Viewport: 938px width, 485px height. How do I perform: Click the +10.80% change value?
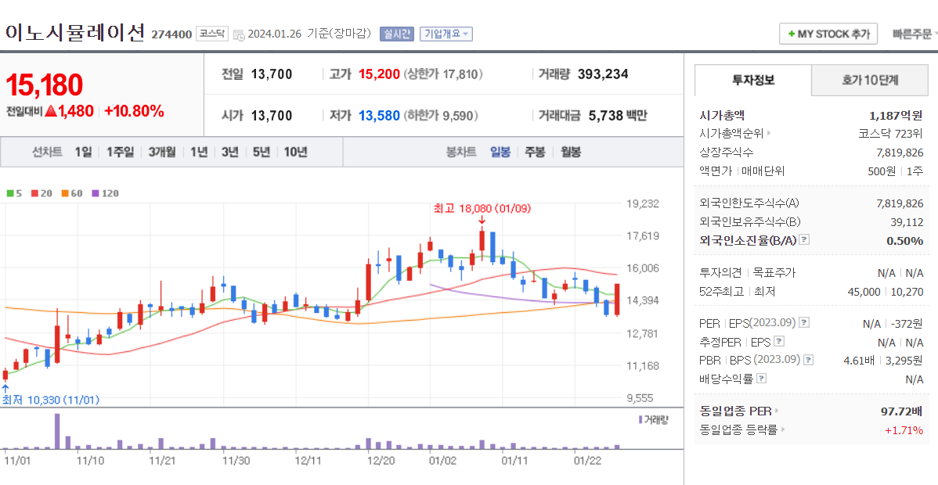pos(134,110)
